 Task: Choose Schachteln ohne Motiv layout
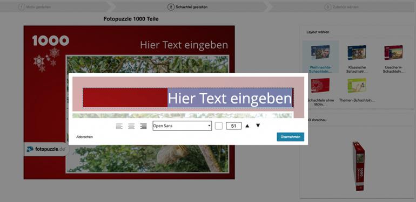320,92
